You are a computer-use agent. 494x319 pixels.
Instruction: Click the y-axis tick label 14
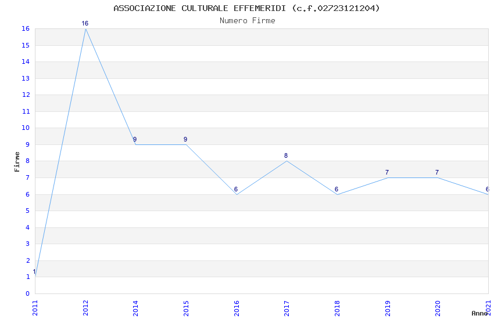(x=26, y=61)
